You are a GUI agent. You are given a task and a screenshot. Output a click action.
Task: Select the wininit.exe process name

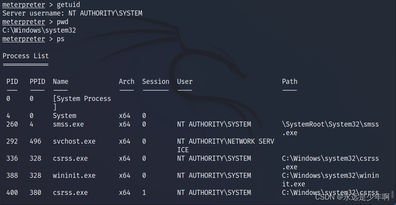click(x=74, y=175)
